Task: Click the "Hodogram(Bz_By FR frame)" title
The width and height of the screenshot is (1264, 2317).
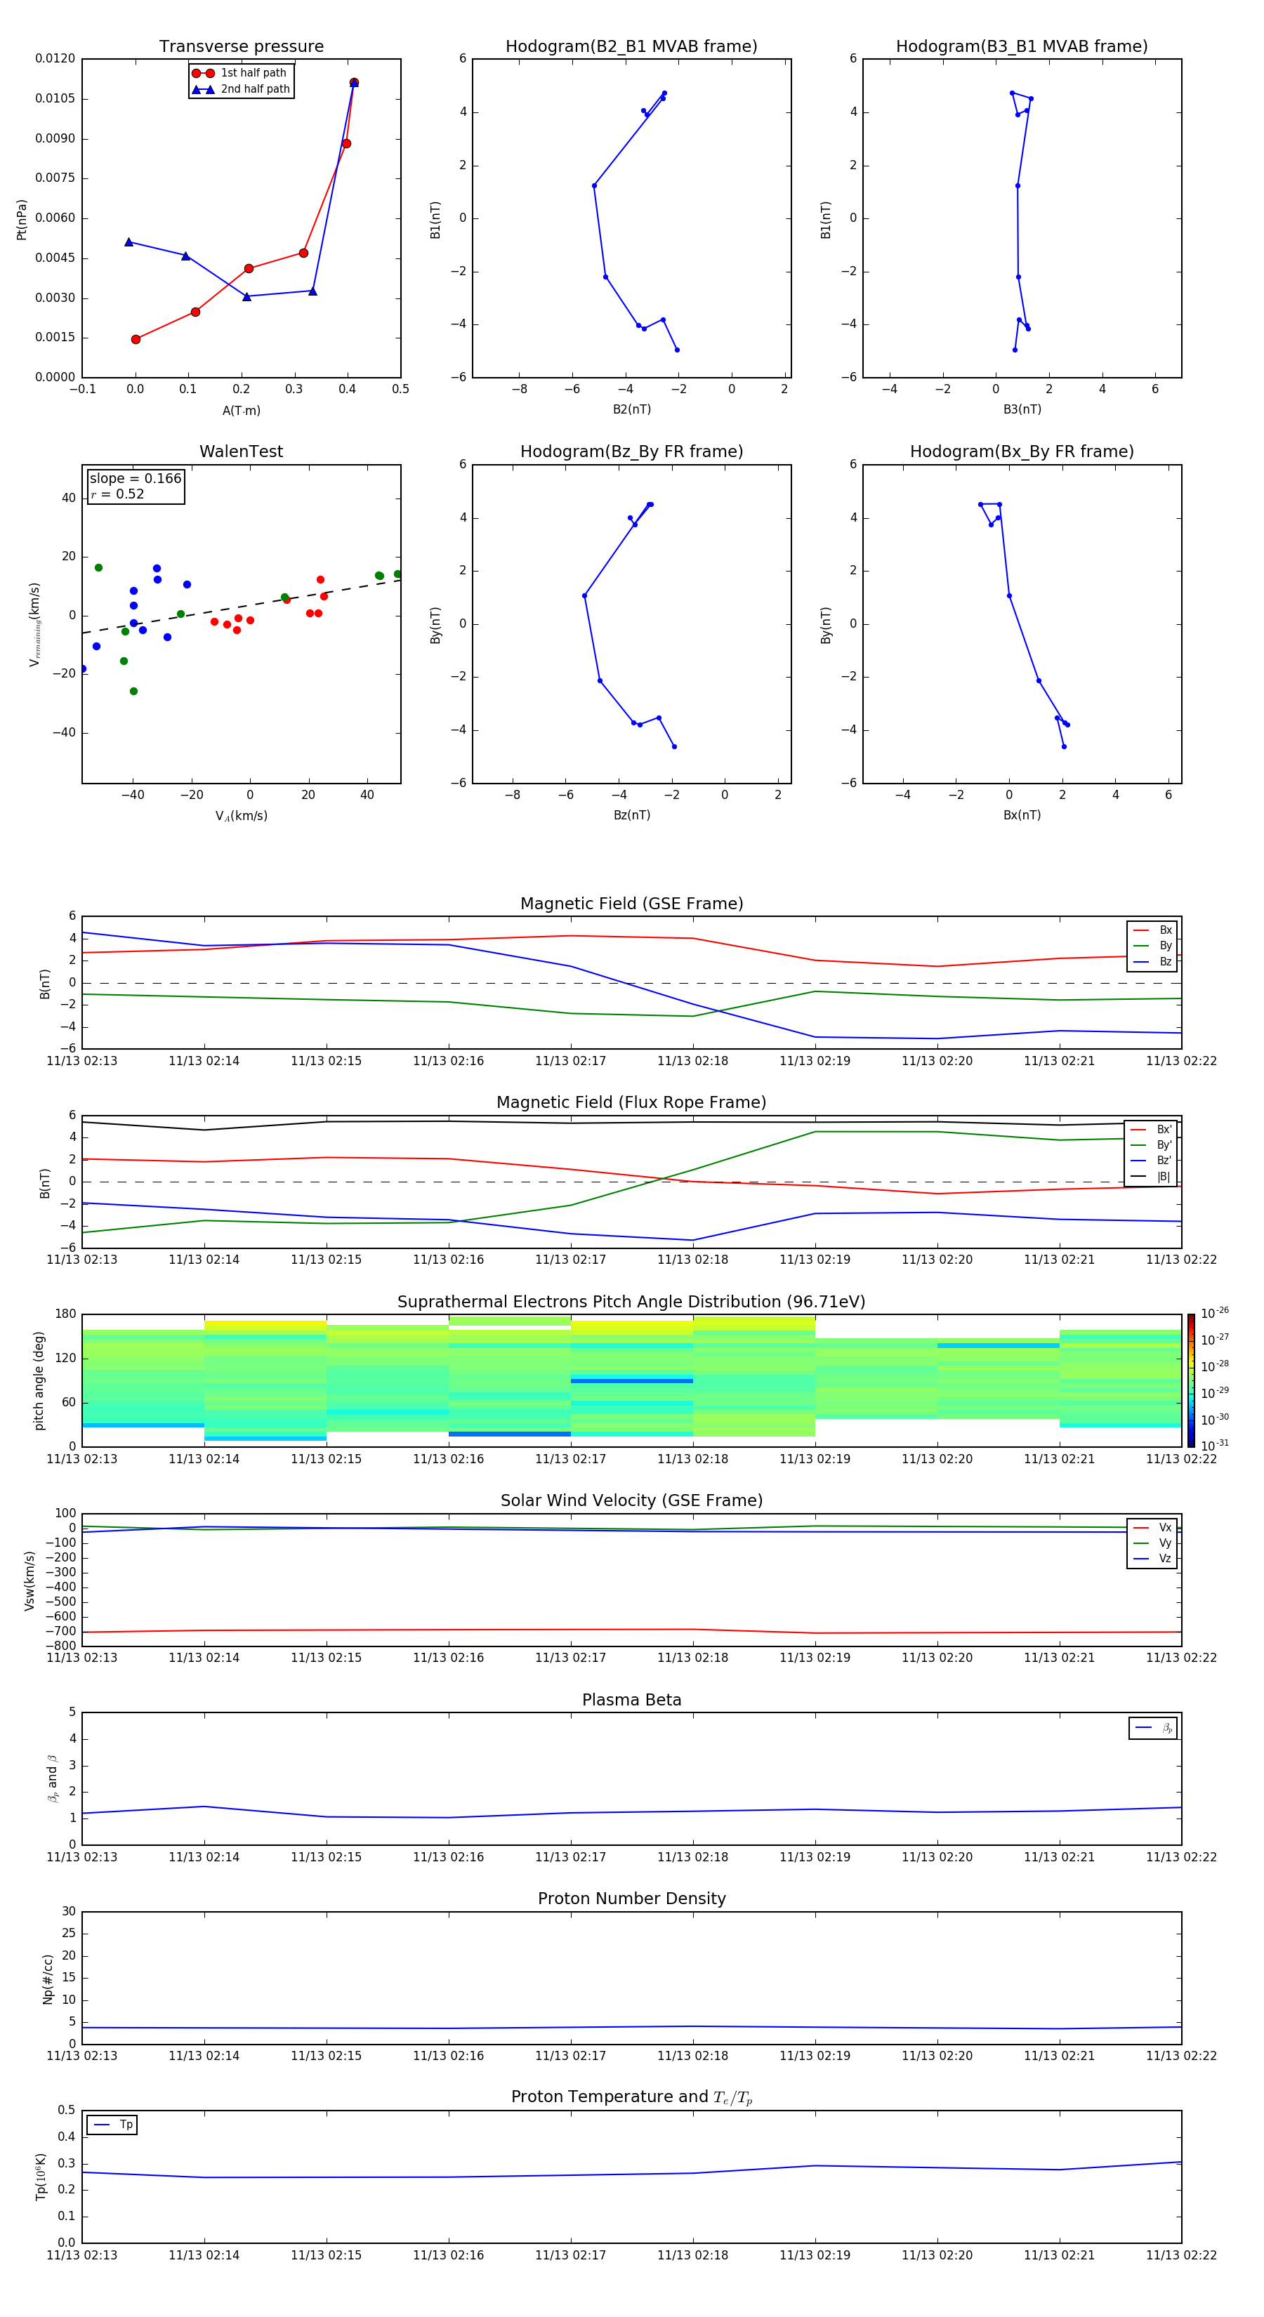Action: [631, 451]
